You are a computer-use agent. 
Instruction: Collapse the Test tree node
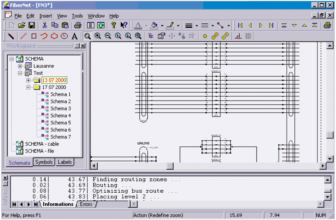tap(20, 73)
